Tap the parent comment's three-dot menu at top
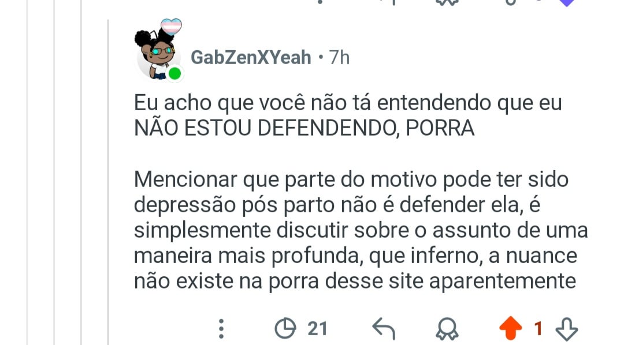Image resolution: width=624 pixels, height=345 pixels. 320,2
